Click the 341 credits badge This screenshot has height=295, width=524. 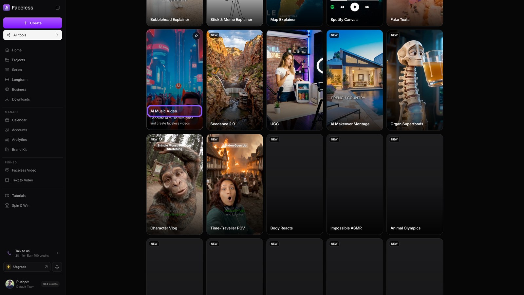tap(50, 284)
